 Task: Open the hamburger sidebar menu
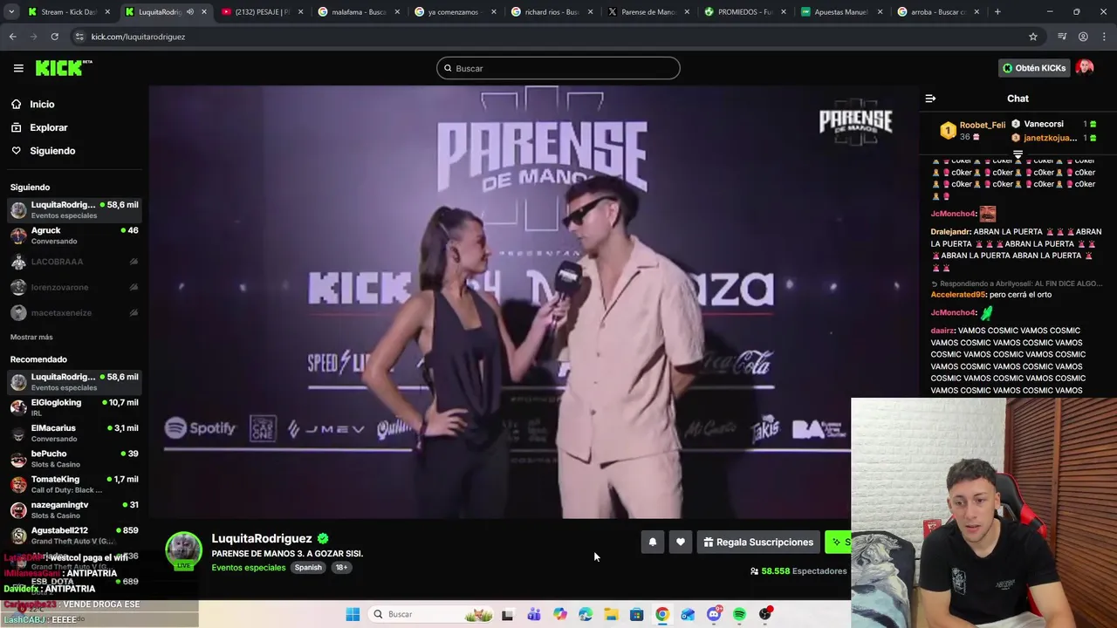tap(18, 68)
